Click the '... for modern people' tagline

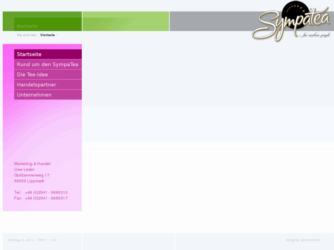click(x=315, y=35)
